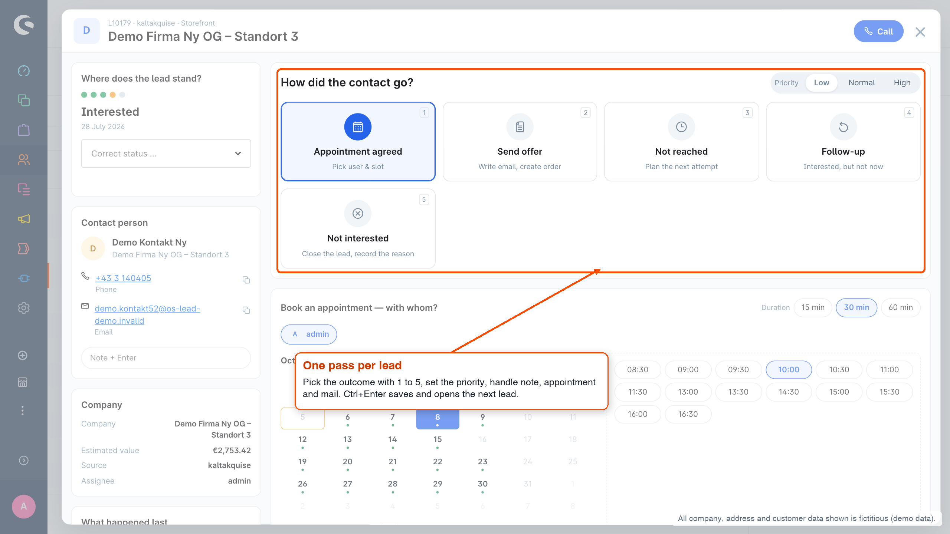
Task: Click phone link +43 3 140405
Action: pos(123,278)
